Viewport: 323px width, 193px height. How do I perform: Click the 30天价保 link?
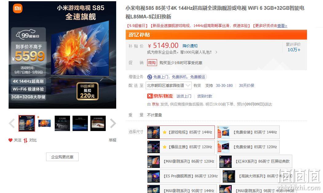pyautogui.click(x=246, y=86)
